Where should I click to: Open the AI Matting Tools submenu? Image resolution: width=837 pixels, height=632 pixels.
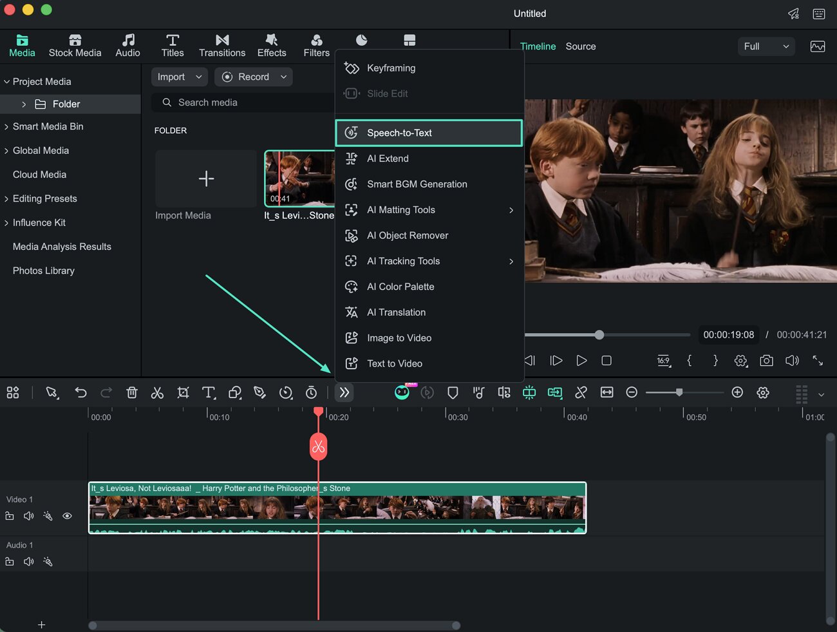coord(429,210)
